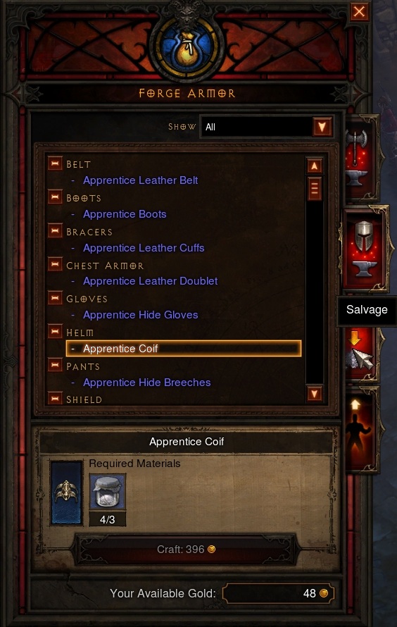The height and width of the screenshot is (627, 397).
Task: Click the recipe list scrollbar thumb
Action: pyautogui.click(x=315, y=188)
